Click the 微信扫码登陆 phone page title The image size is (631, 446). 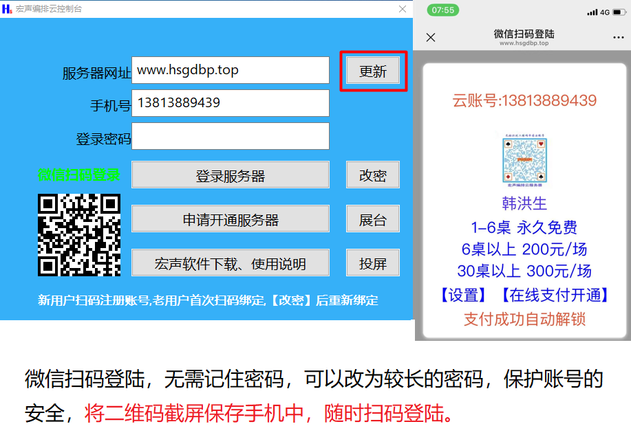point(524,34)
